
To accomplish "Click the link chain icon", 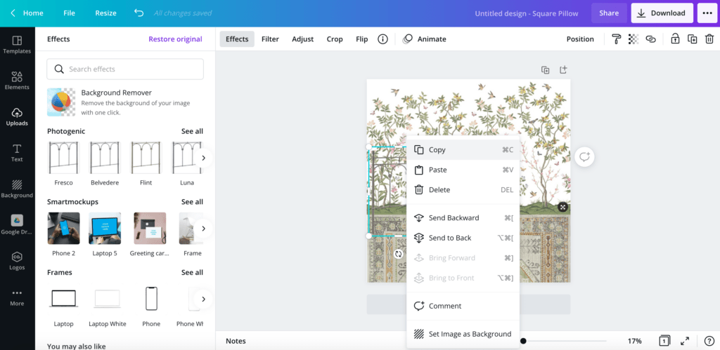I will click(650, 39).
